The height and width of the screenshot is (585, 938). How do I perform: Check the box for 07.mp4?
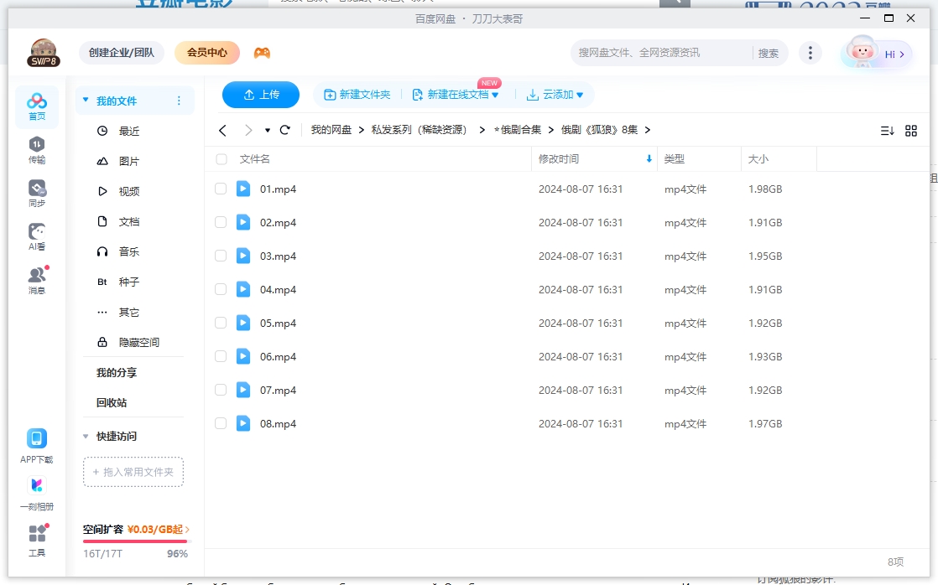coord(221,390)
